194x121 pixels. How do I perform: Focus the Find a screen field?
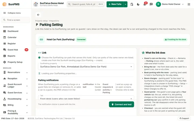point(16,20)
